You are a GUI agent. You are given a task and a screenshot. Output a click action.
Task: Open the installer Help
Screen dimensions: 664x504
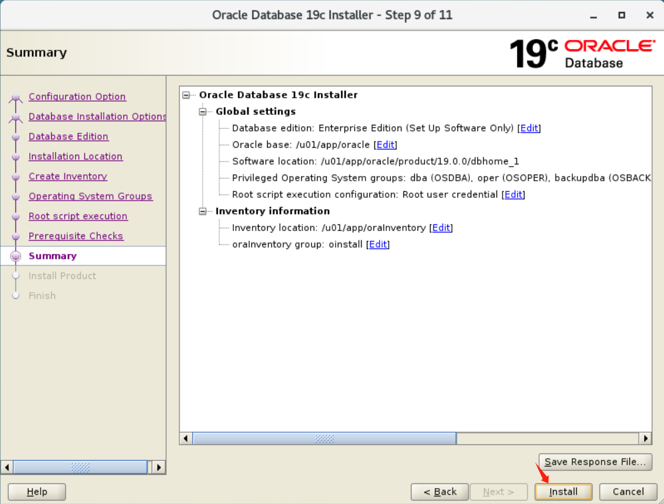pos(37,492)
